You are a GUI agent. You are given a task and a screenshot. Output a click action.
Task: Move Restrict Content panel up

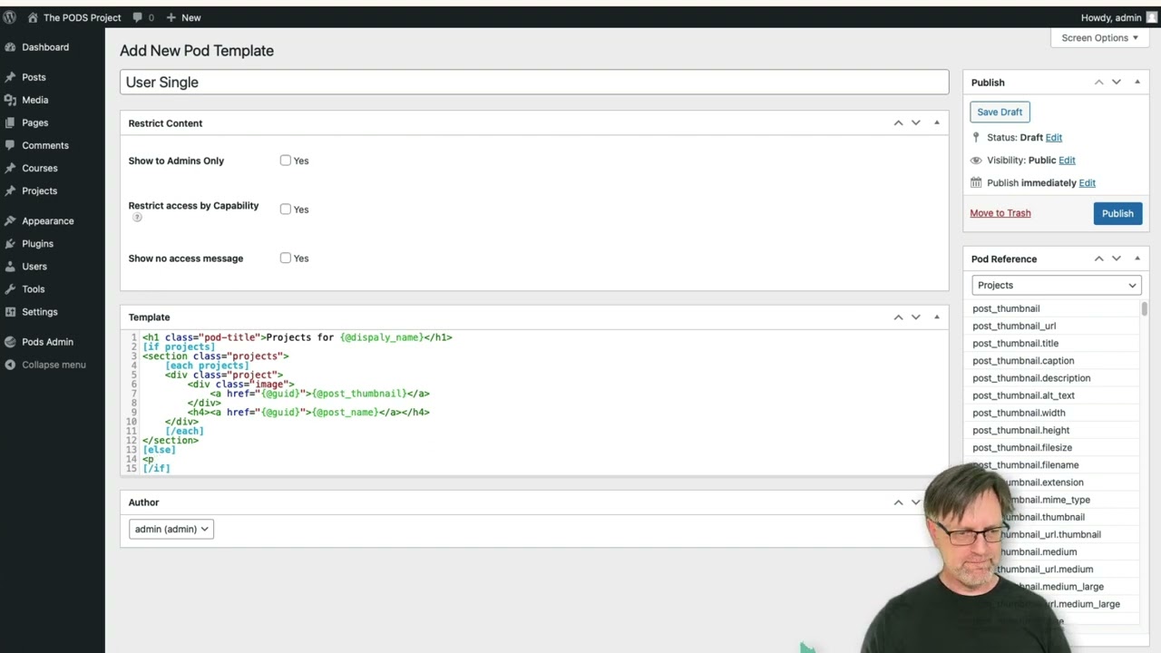(898, 122)
